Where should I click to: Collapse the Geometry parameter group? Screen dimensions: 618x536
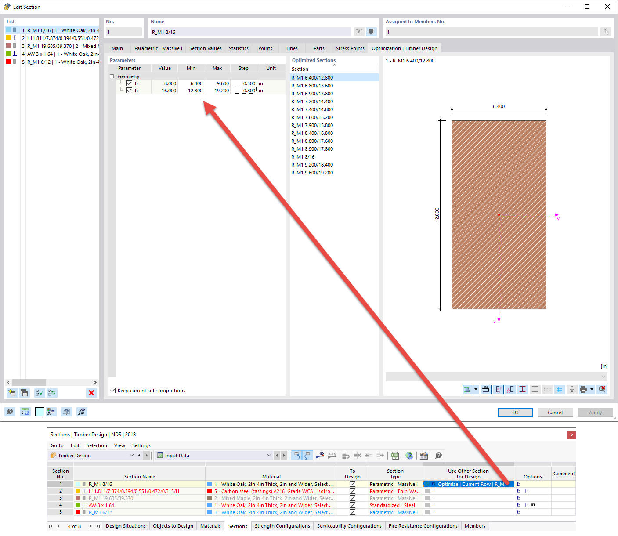pos(112,76)
